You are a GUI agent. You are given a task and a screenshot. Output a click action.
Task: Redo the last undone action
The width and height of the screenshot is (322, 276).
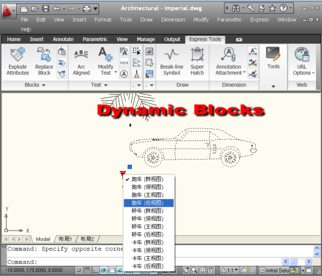click(71, 8)
